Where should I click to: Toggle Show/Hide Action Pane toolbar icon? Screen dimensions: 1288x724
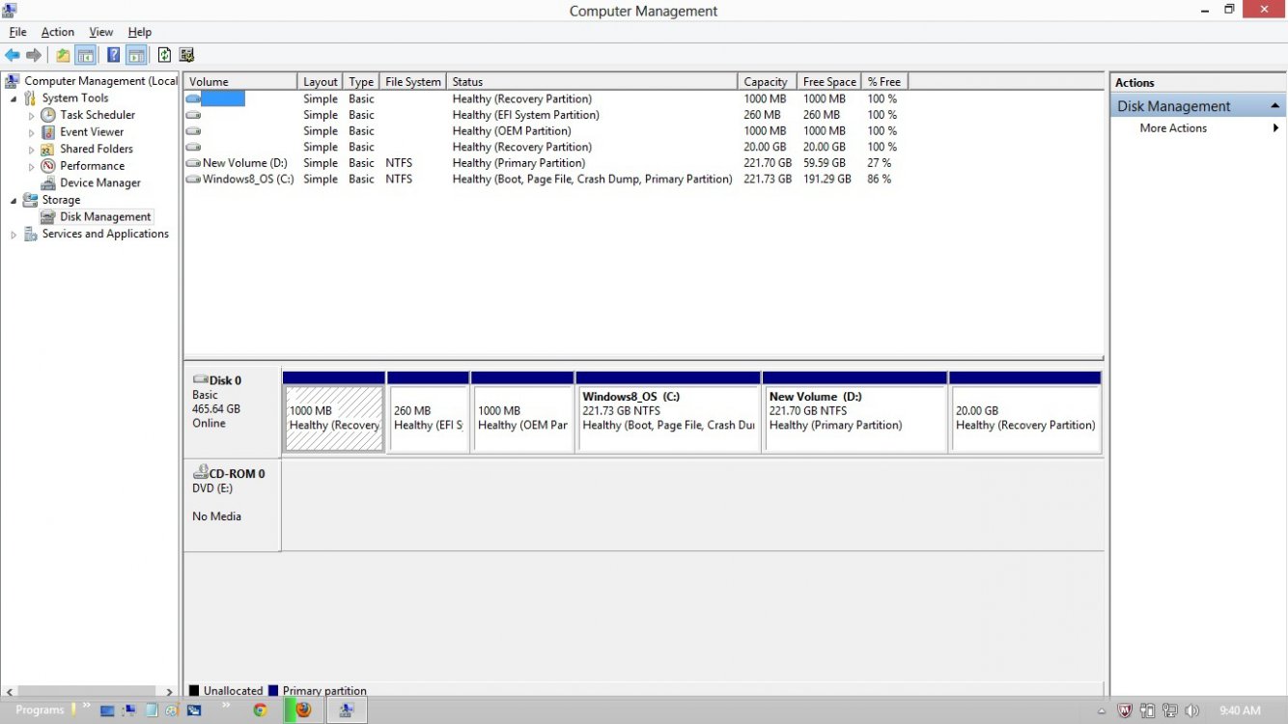point(136,55)
